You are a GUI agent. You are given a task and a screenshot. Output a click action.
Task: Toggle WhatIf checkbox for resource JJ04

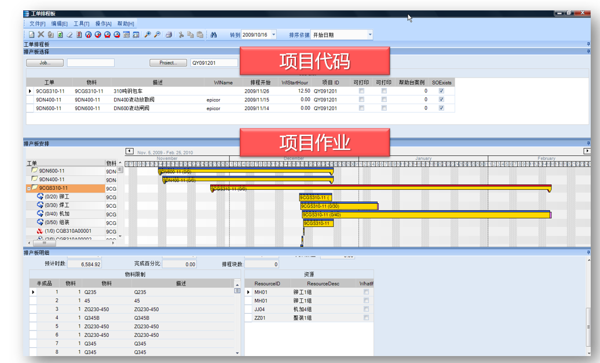coord(366,309)
